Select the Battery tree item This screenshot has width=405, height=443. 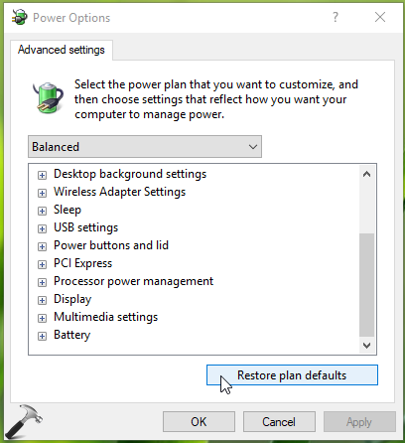click(71, 335)
